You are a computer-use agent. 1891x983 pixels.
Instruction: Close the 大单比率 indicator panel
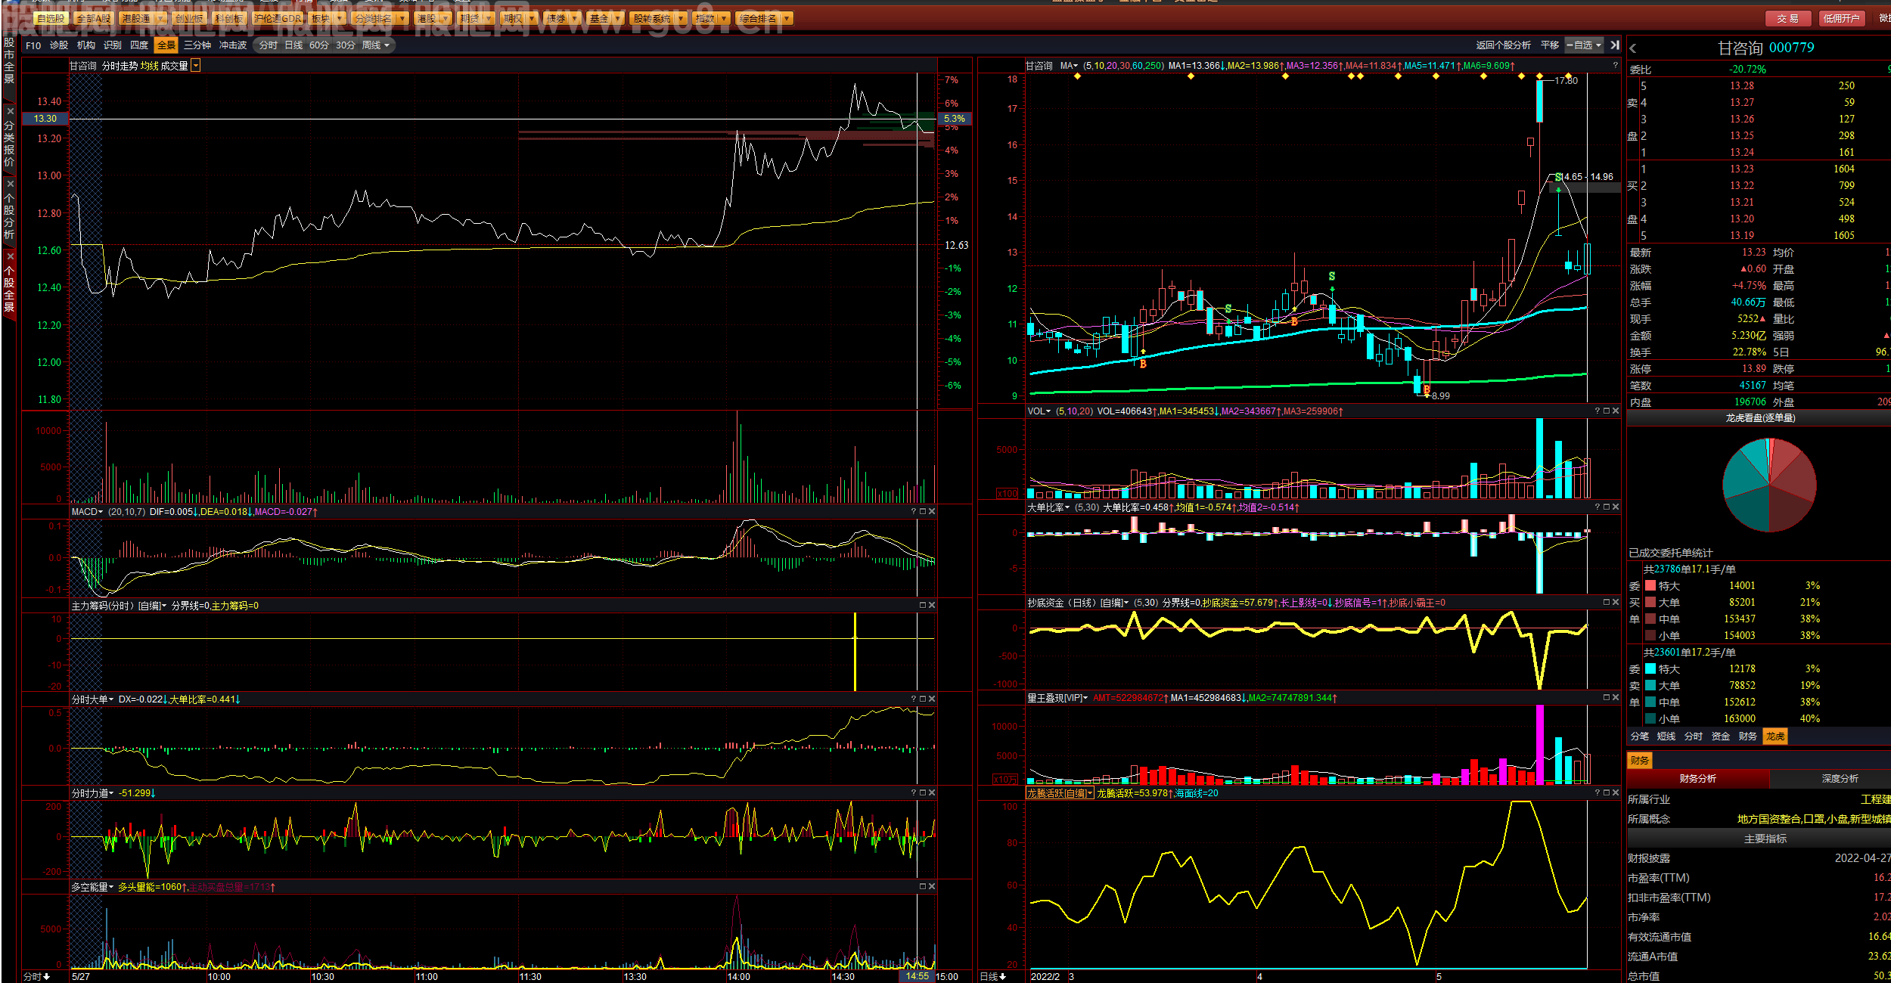pyautogui.click(x=1616, y=507)
